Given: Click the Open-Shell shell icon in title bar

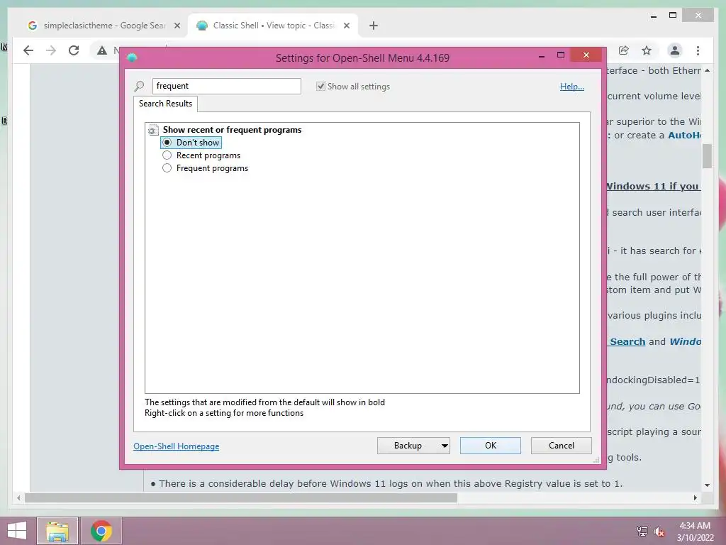Looking at the screenshot, I should (x=132, y=57).
